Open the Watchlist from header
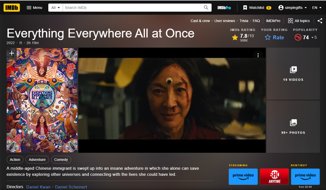This screenshot has width=326, height=190. [x=257, y=8]
